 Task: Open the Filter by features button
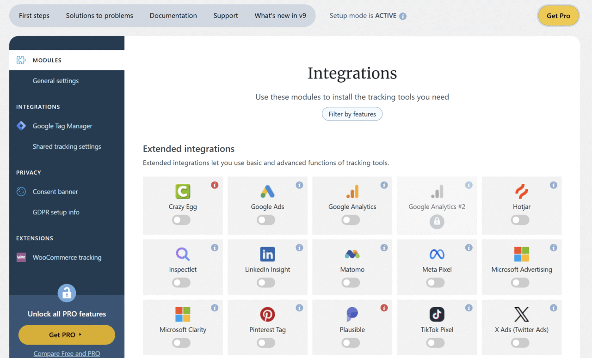pos(352,114)
